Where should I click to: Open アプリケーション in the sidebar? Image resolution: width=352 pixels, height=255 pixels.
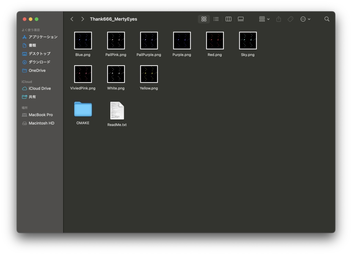tap(40, 37)
